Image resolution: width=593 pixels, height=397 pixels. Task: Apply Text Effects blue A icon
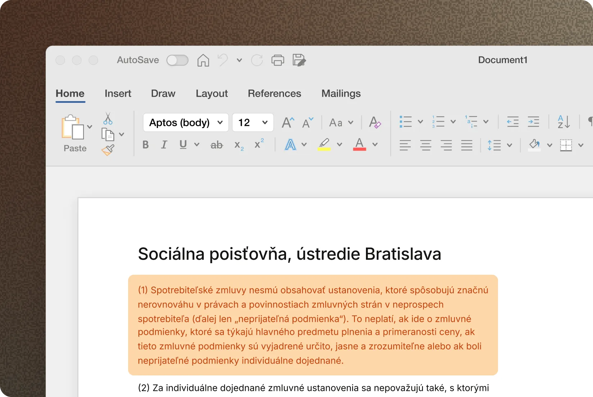tap(290, 145)
